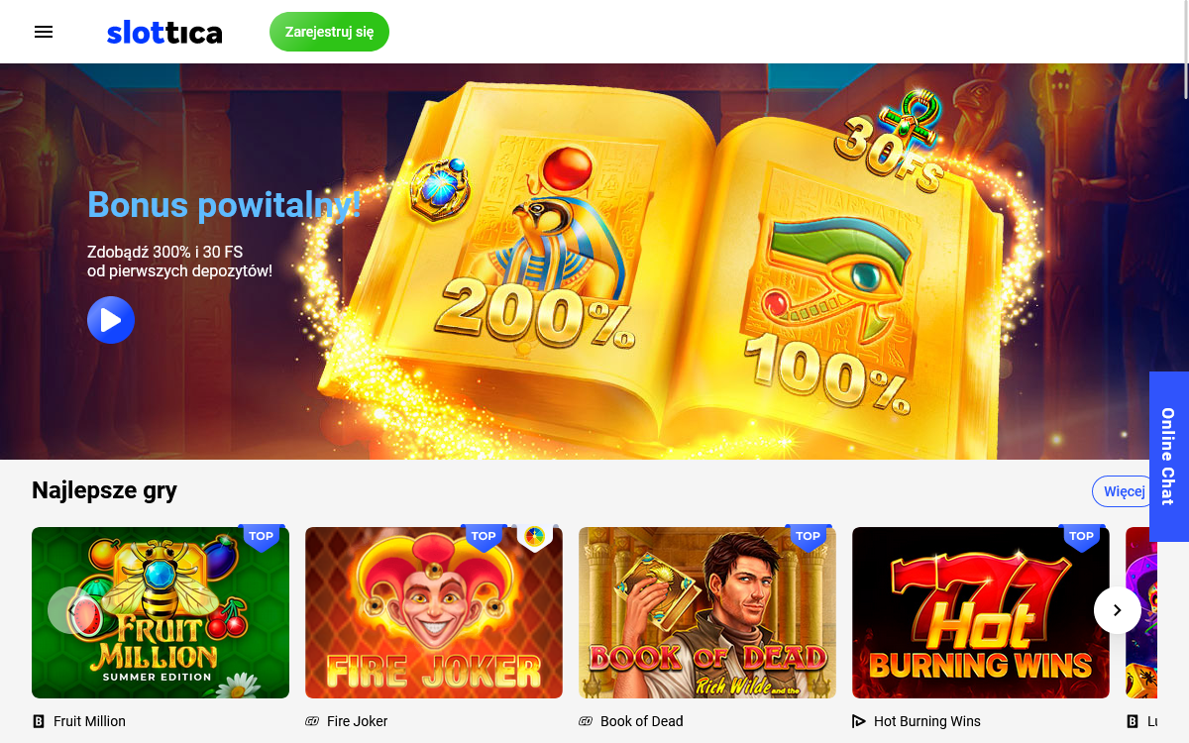Show next games with right carousel arrow
Image resolution: width=1189 pixels, height=743 pixels.
(x=1118, y=610)
